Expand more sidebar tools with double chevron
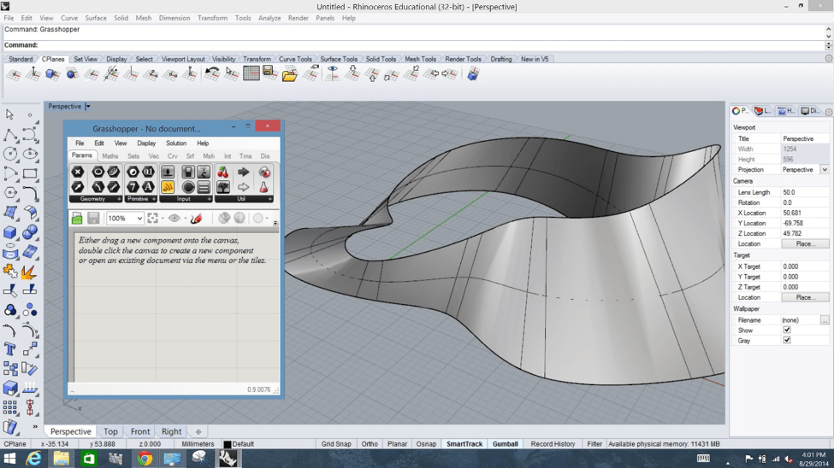The height and width of the screenshot is (468, 834). pos(35,426)
